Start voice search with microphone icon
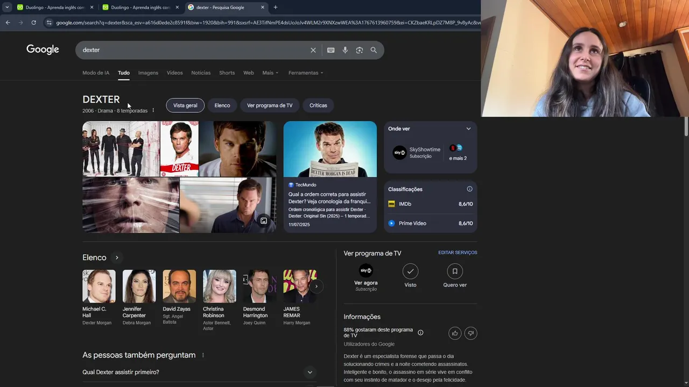689x387 pixels. pos(345,50)
